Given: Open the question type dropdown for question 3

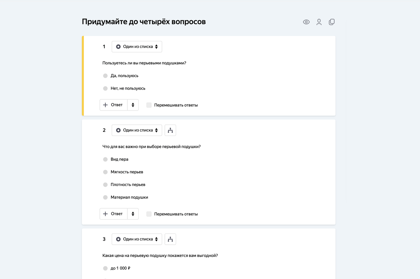Looking at the screenshot, I should click(136, 239).
